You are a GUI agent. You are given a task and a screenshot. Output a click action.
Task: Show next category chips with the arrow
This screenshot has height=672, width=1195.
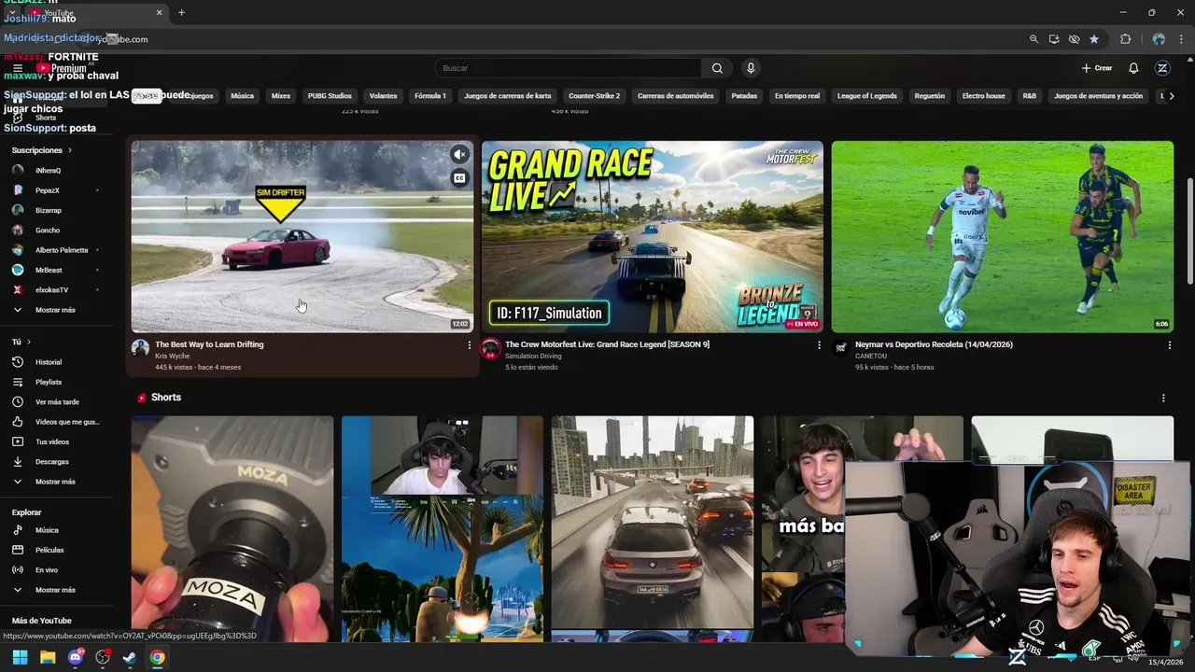tap(1172, 96)
